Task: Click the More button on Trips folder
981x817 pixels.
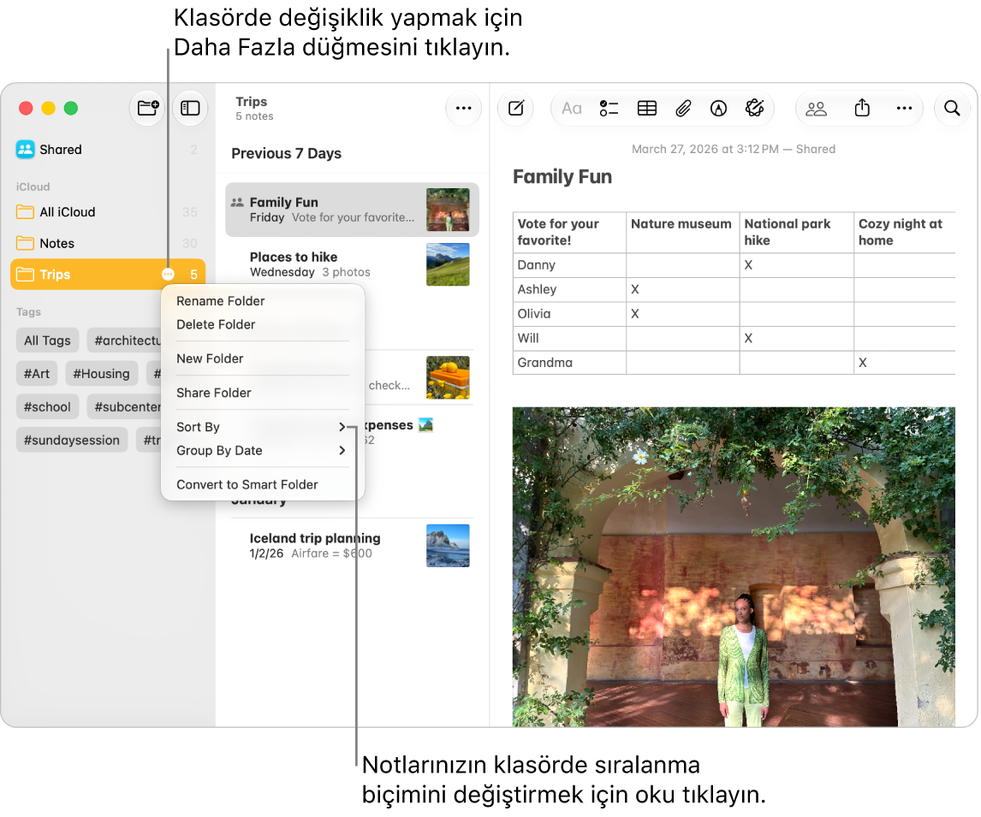Action: [x=168, y=275]
